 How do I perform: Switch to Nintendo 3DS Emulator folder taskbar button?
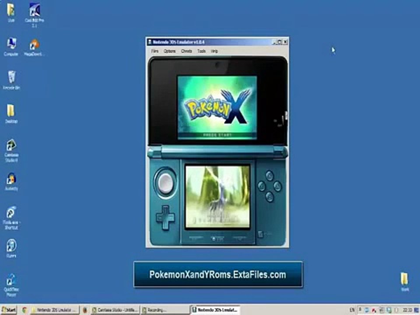tap(55, 310)
